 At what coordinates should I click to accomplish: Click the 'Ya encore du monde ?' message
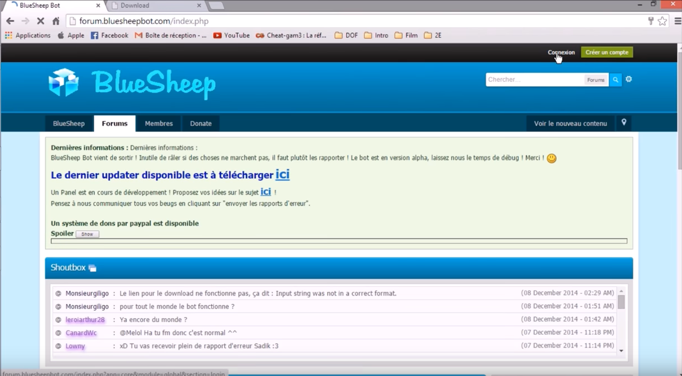[153, 320]
